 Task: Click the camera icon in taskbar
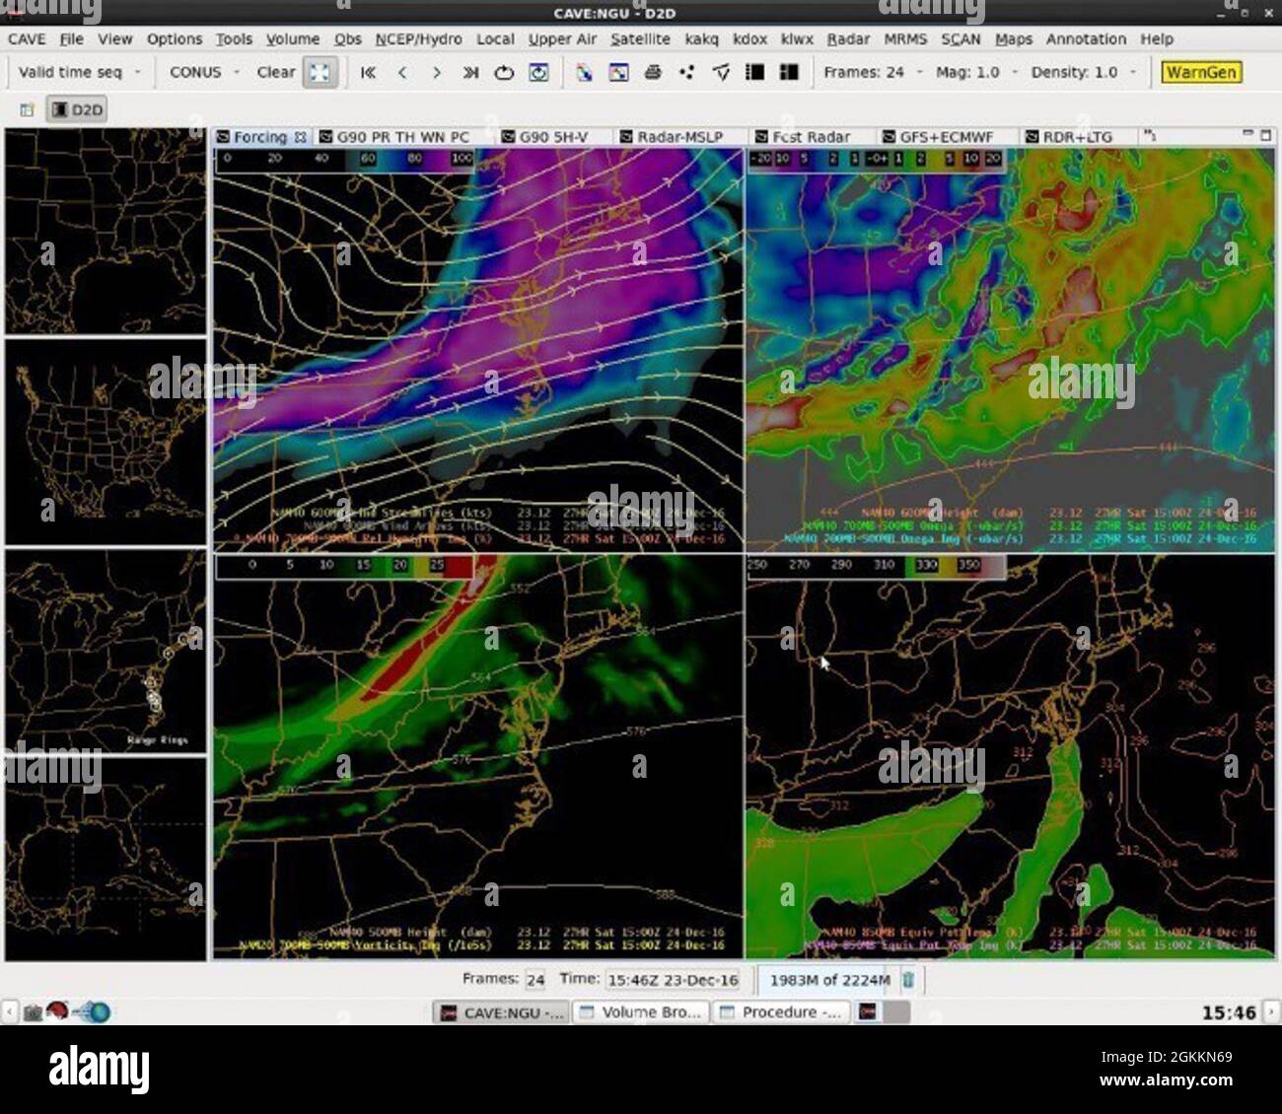[x=32, y=1011]
